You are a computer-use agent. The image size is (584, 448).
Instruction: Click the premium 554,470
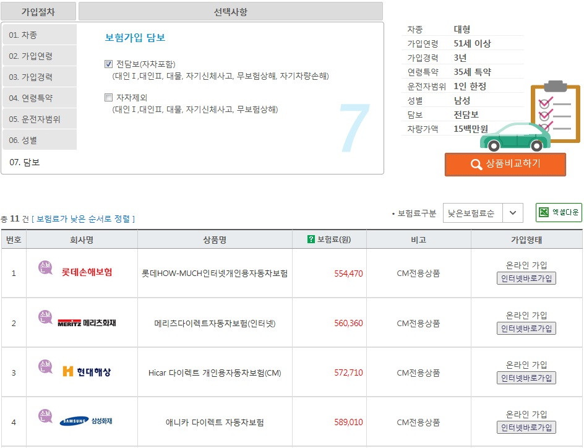pyautogui.click(x=348, y=274)
